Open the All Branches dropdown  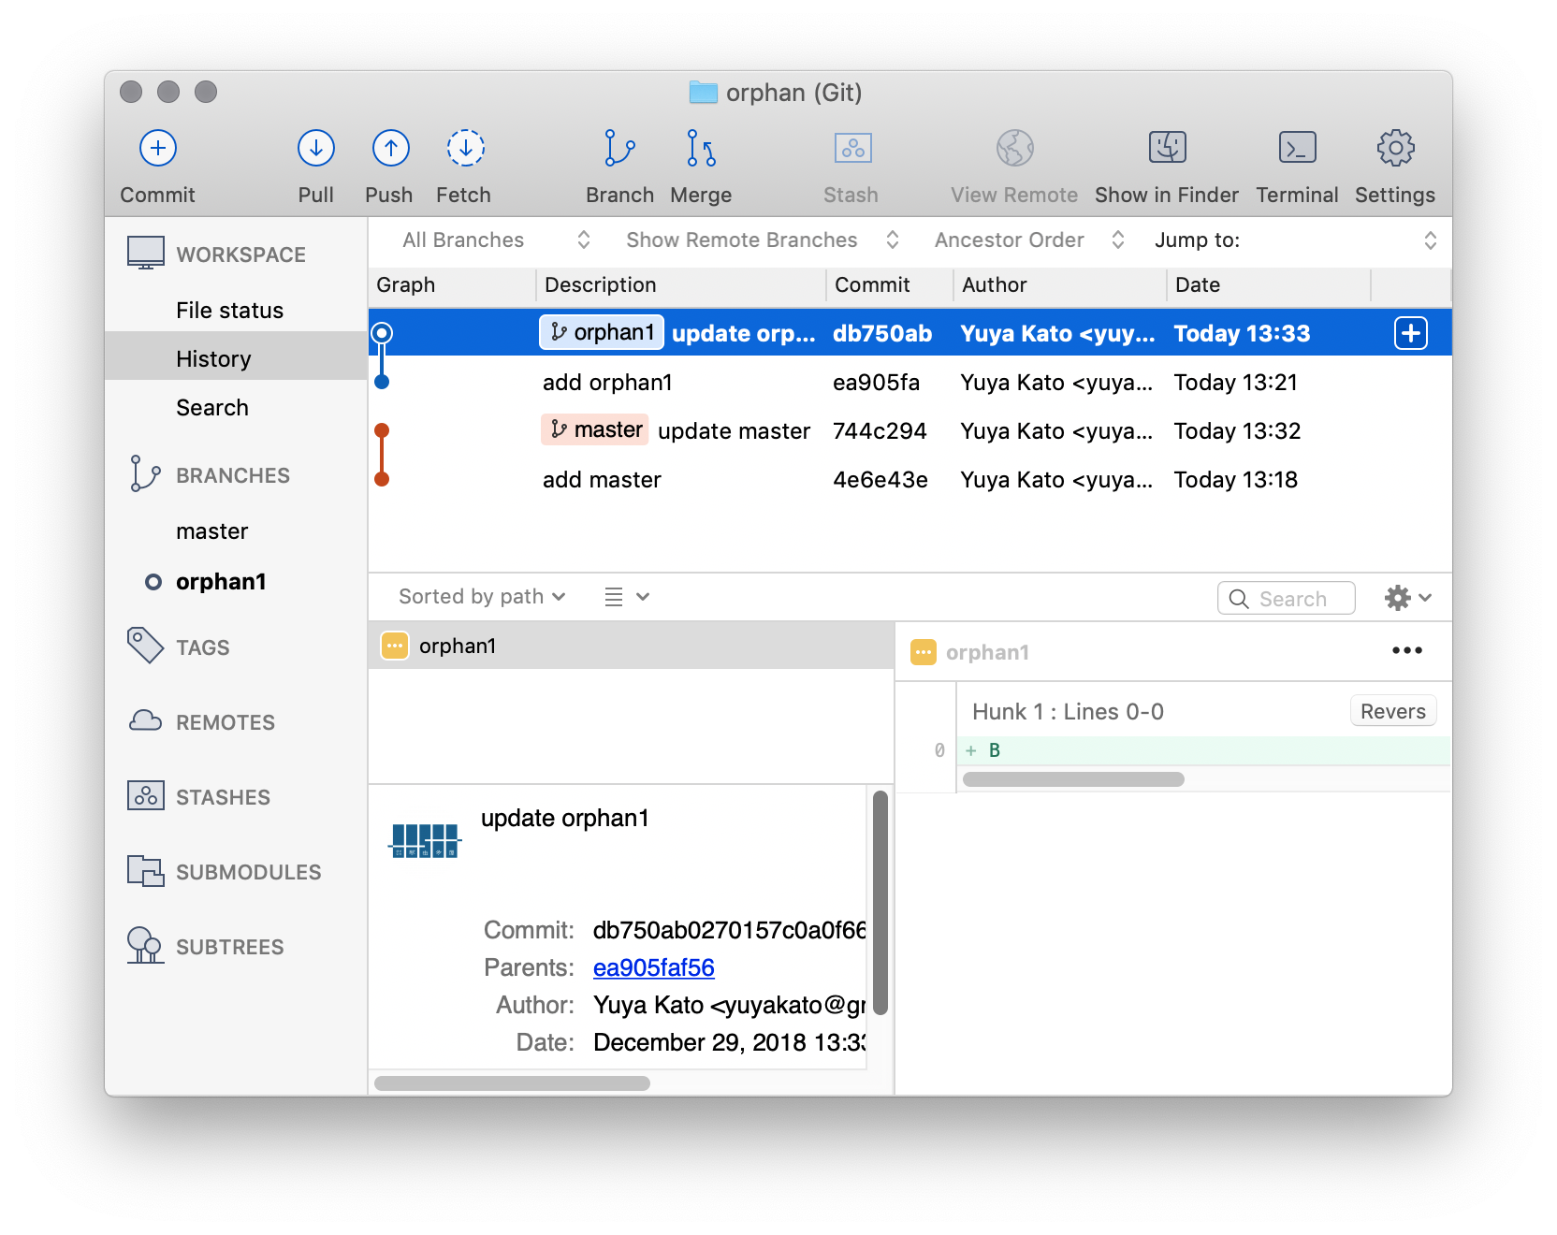click(496, 240)
